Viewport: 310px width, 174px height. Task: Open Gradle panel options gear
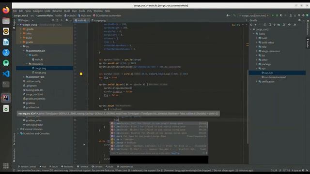pos(299,20)
